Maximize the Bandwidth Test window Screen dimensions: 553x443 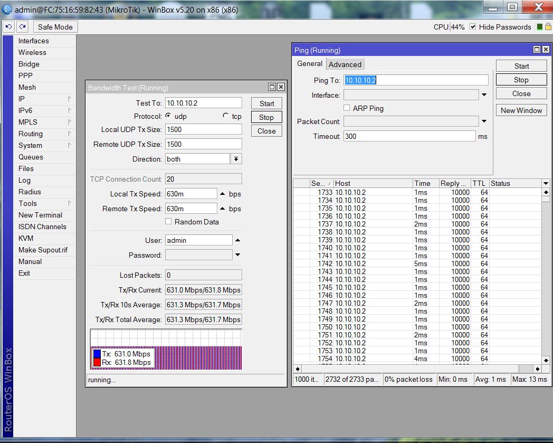[272, 87]
